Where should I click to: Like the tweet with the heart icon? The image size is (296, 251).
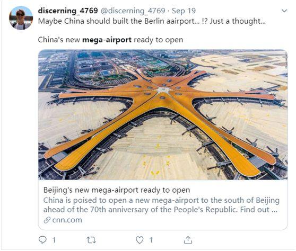pos(140,240)
